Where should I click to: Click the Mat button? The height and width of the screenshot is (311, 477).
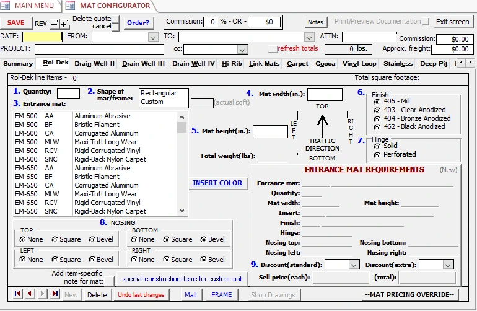click(x=190, y=294)
